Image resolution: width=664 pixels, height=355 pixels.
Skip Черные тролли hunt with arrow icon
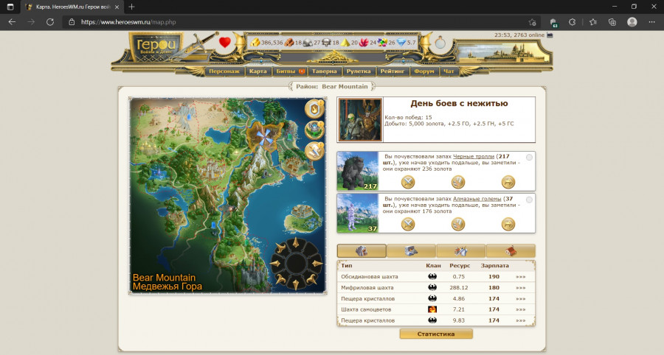coord(508,182)
